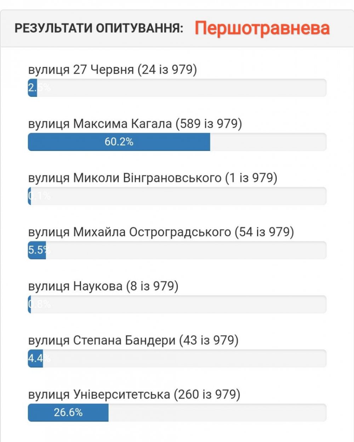The image size is (354, 442).
Task: Click the empty track of Остроградського bar
Action: (x=186, y=250)
